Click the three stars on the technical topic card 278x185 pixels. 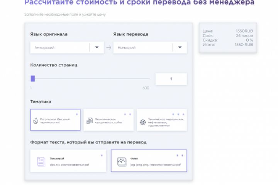(178, 114)
